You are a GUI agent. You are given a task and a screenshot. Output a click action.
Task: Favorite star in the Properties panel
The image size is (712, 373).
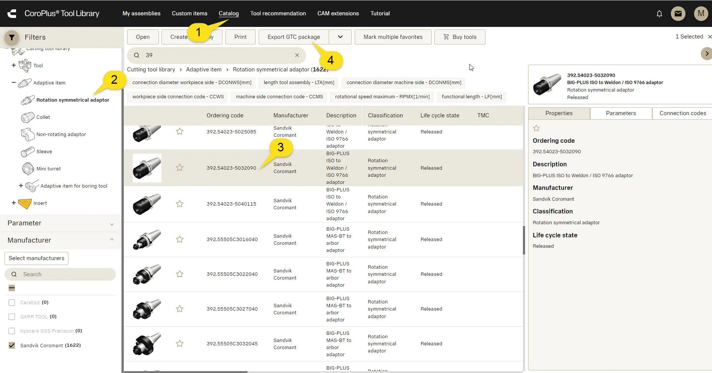(536, 129)
